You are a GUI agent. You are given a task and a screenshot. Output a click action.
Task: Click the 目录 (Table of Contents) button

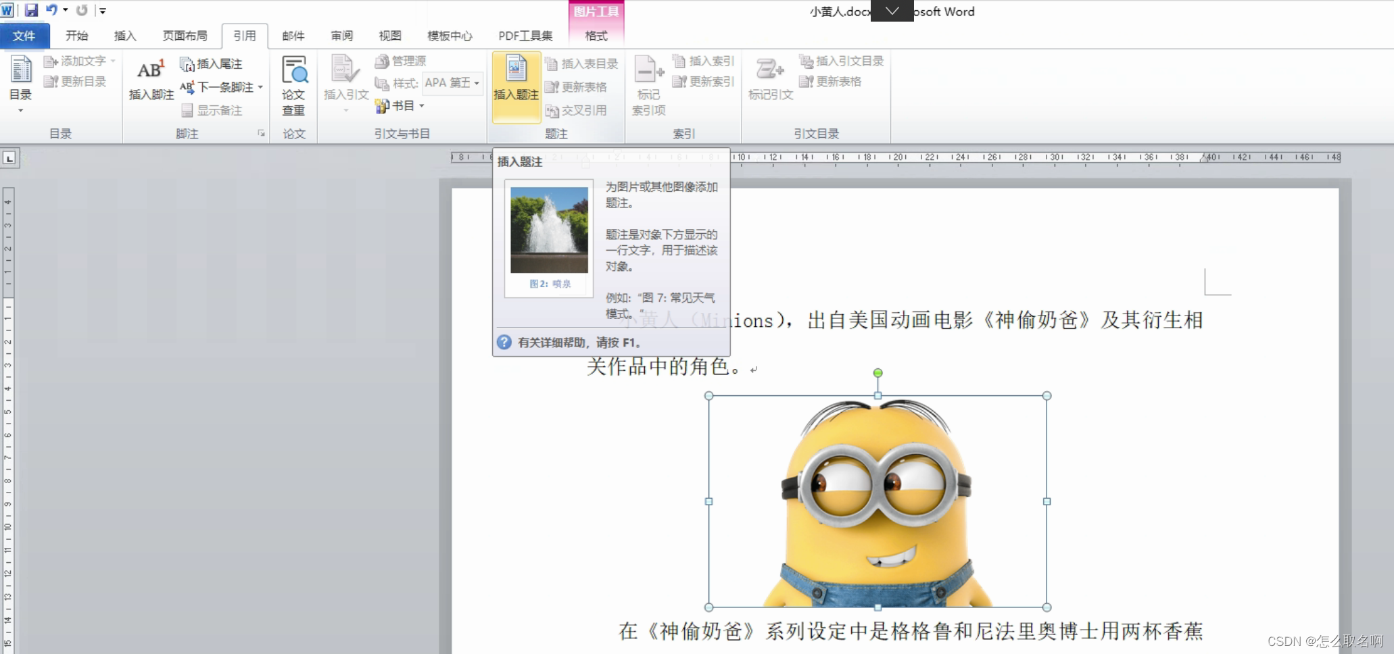(x=21, y=84)
